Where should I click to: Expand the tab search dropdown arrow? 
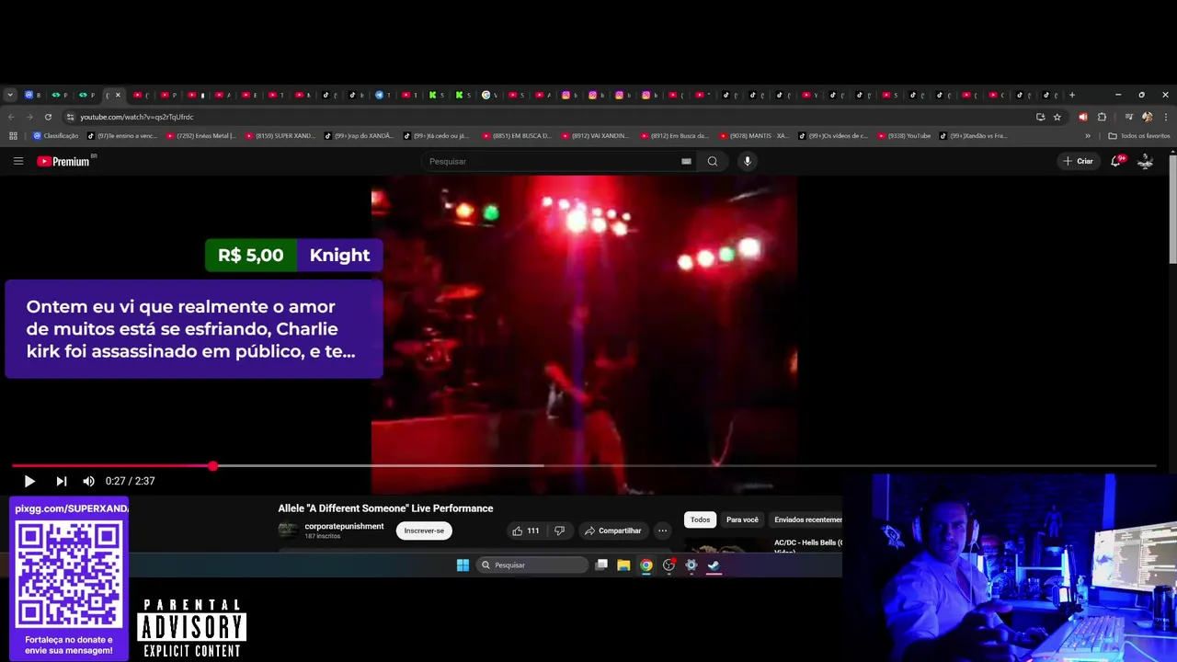[10, 95]
